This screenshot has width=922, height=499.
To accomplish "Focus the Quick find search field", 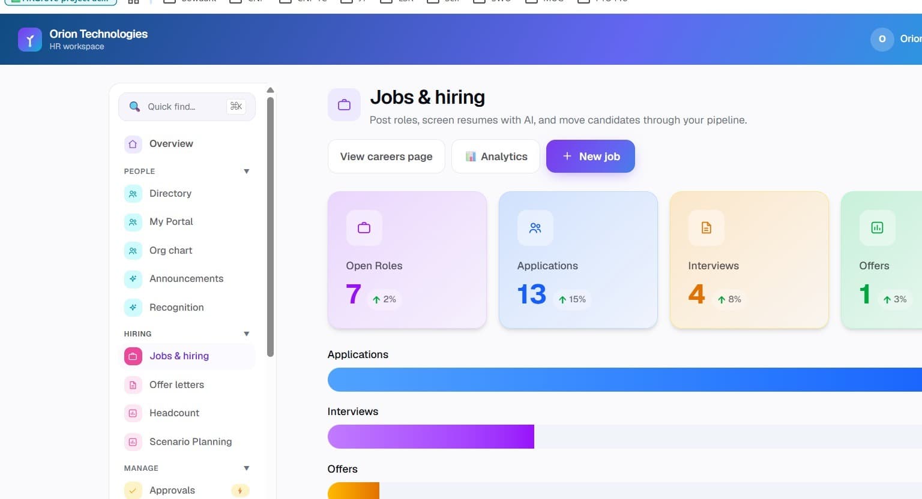I will tap(187, 107).
